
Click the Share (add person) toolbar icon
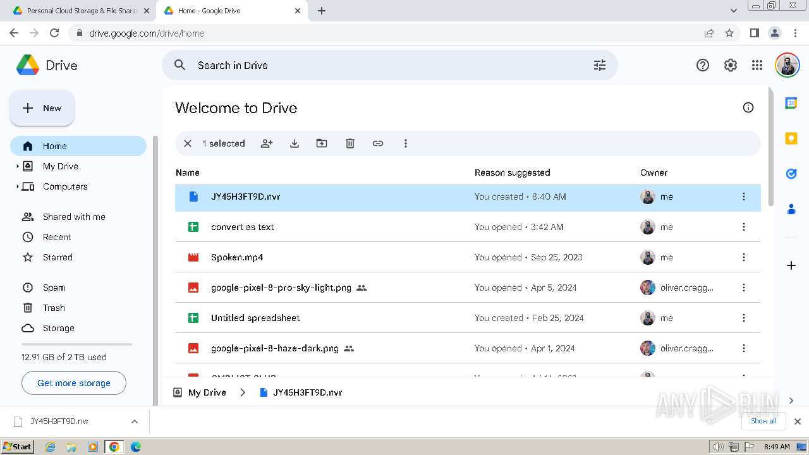tap(267, 143)
